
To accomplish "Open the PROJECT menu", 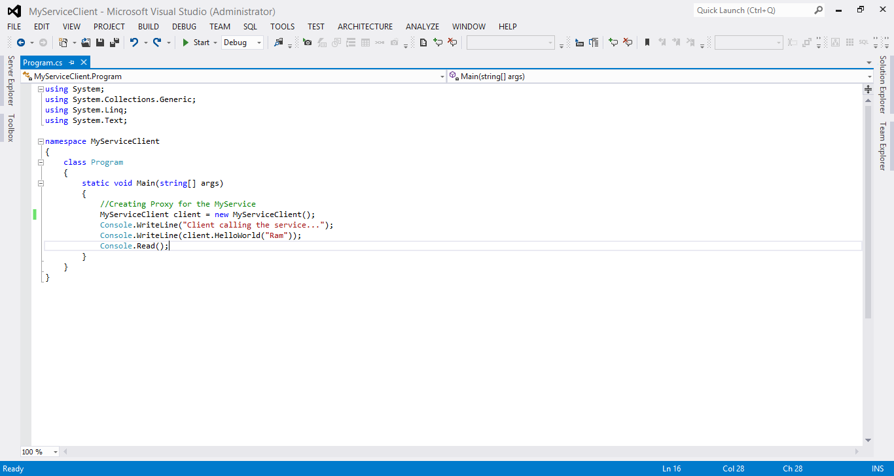I will [109, 27].
